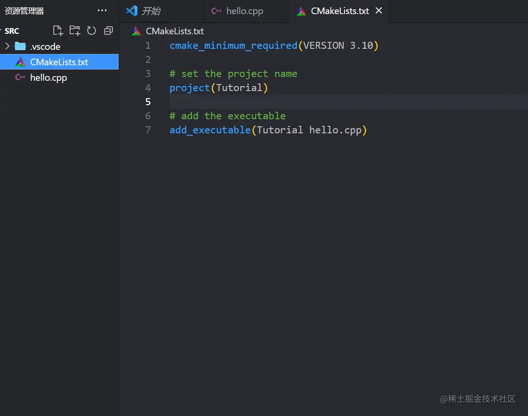Click the New File icon in explorer
Viewport: 528px width, 416px height.
58,31
